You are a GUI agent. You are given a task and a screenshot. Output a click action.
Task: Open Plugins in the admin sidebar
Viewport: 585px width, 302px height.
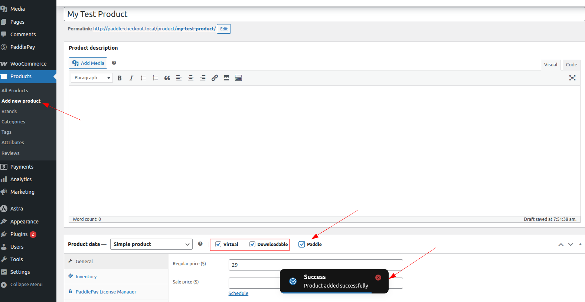click(x=28, y=234)
